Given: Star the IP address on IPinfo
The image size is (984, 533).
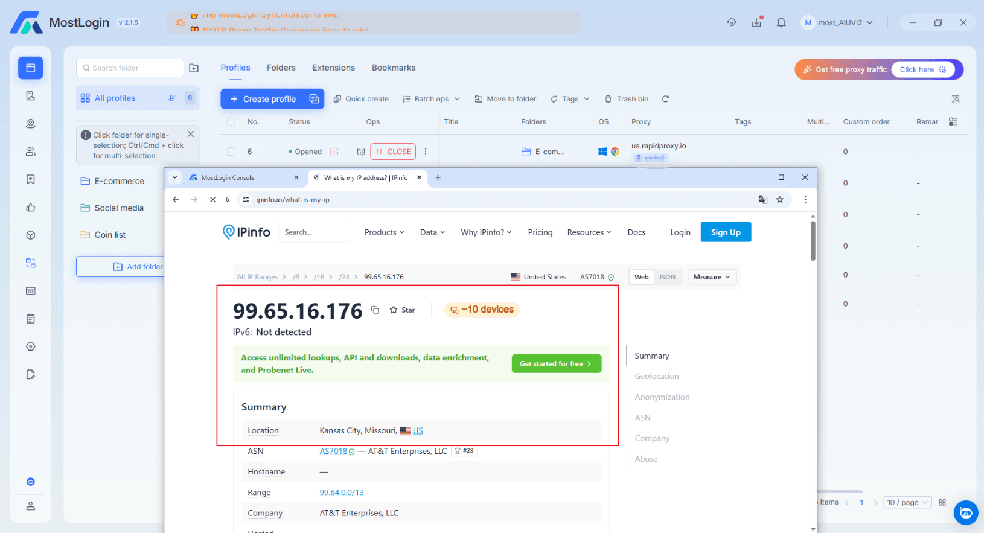Looking at the screenshot, I should click(x=402, y=310).
